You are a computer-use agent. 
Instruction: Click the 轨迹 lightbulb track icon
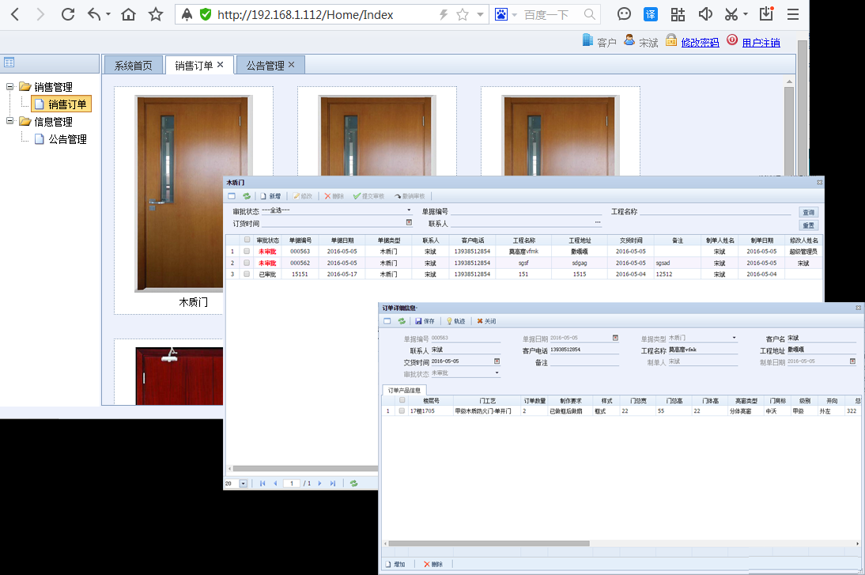tap(450, 321)
